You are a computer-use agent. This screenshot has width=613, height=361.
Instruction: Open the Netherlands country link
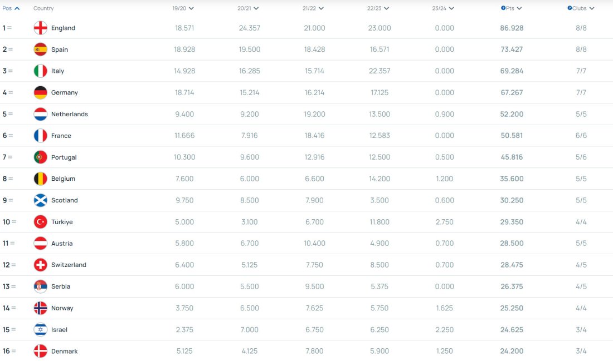(x=69, y=114)
